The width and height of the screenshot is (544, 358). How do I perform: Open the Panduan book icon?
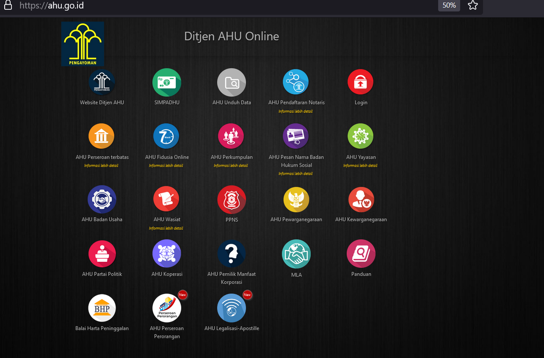pyautogui.click(x=361, y=254)
